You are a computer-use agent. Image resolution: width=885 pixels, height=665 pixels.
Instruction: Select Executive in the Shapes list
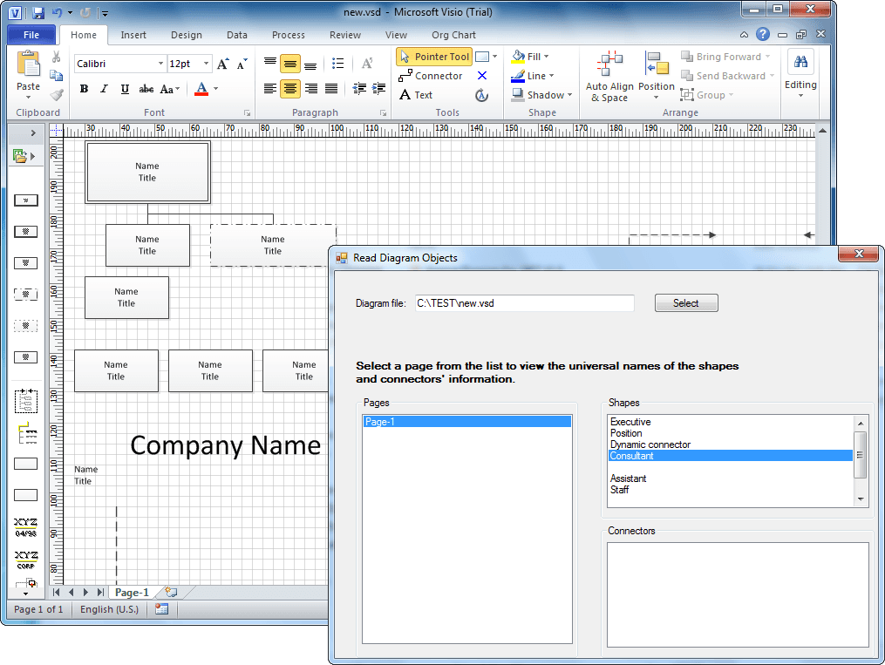tap(731, 422)
